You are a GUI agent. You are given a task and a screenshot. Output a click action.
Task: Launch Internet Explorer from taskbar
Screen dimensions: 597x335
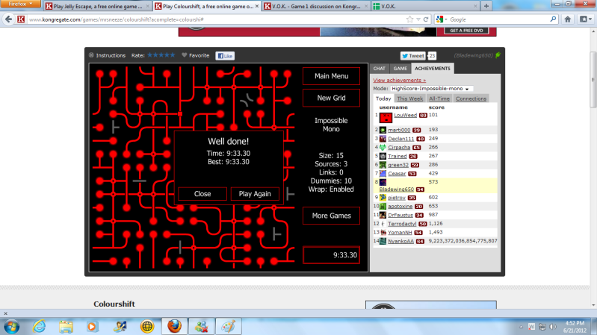[39, 327]
